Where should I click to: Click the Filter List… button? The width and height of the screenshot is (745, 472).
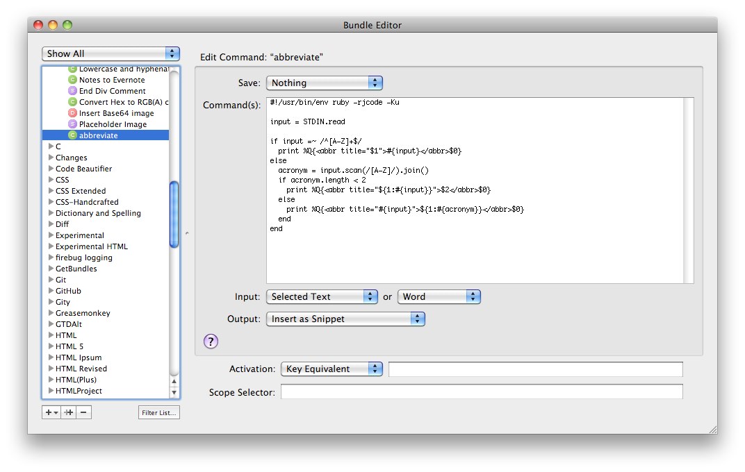point(159,412)
